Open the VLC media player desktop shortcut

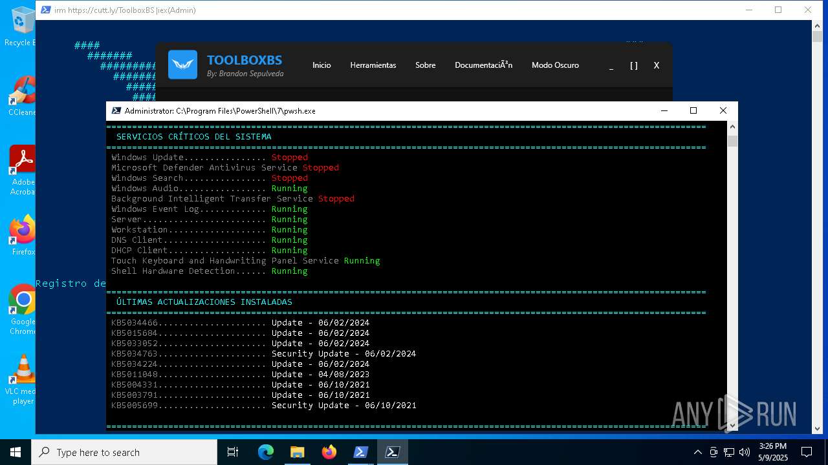(22, 380)
